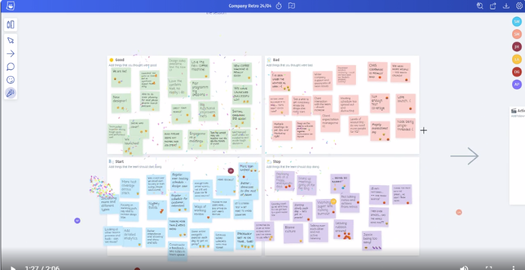Select the 'We are live!' sticky note
This screenshot has width=525, height=270.
tap(121, 77)
